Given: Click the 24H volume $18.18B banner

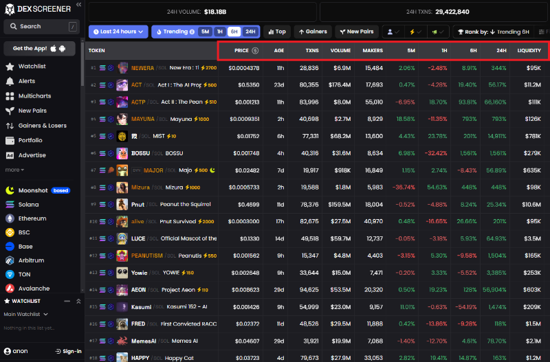Looking at the screenshot, I should [x=202, y=12].
